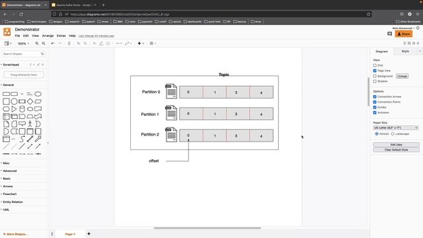The image size is (423, 238).
Task: Open the Edit menu
Action: pos(26,36)
